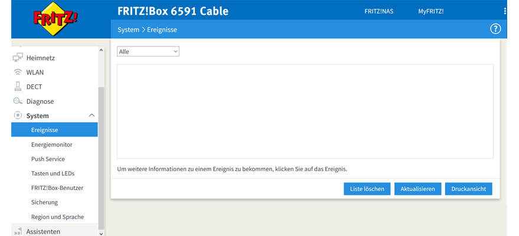Click the Liste löschen button
Viewport: 519px width, 236px height.
367,189
